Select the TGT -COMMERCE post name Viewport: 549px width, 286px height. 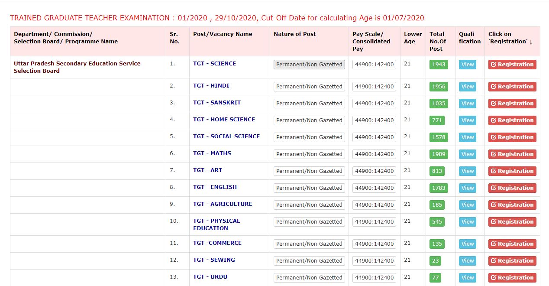tap(217, 243)
